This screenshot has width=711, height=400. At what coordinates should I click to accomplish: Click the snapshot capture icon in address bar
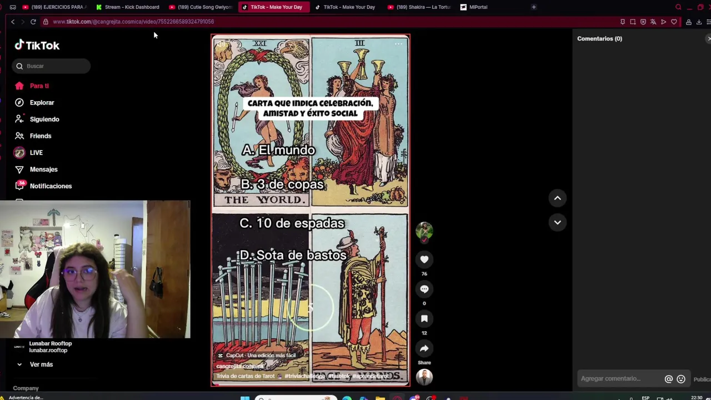(x=633, y=22)
